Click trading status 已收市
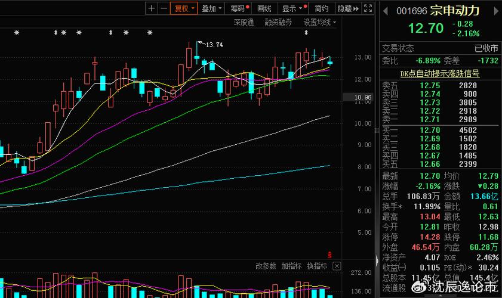502x298 pixels. click(x=486, y=48)
